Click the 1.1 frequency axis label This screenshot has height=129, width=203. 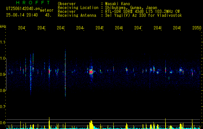[3, 42]
